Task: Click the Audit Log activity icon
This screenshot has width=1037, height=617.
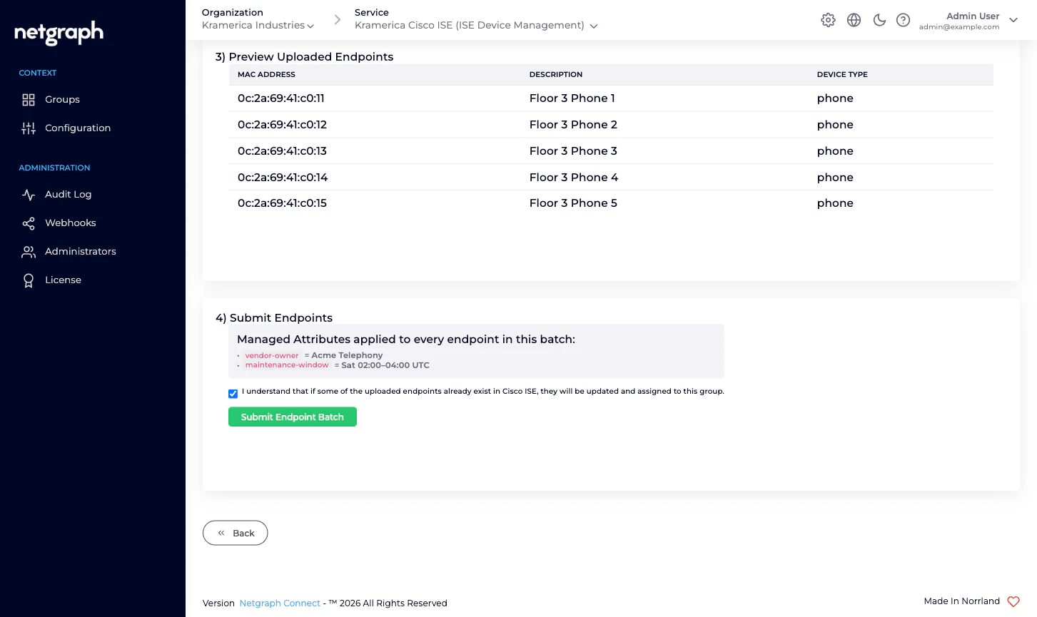Action: pyautogui.click(x=29, y=194)
